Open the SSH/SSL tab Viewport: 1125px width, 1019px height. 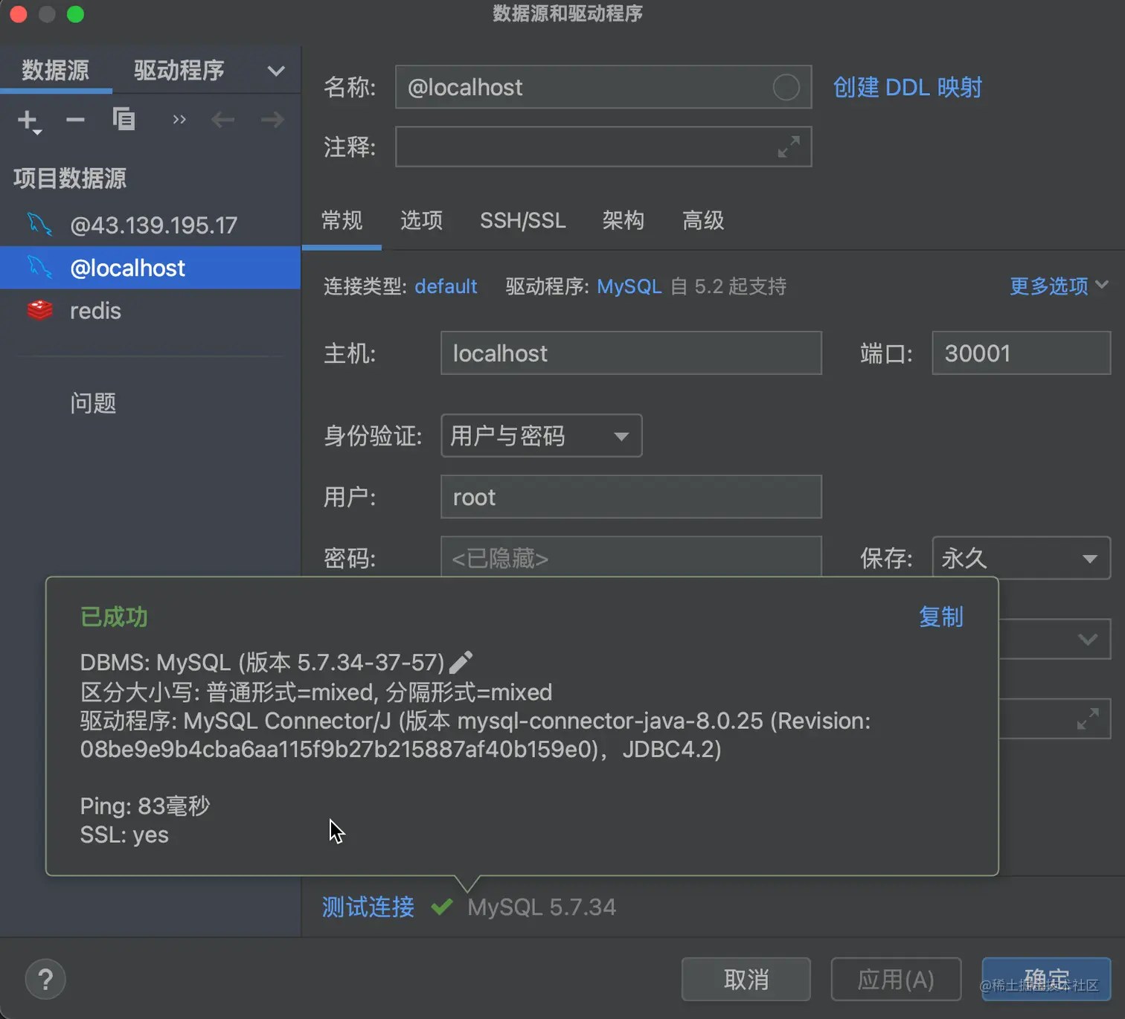(x=523, y=220)
